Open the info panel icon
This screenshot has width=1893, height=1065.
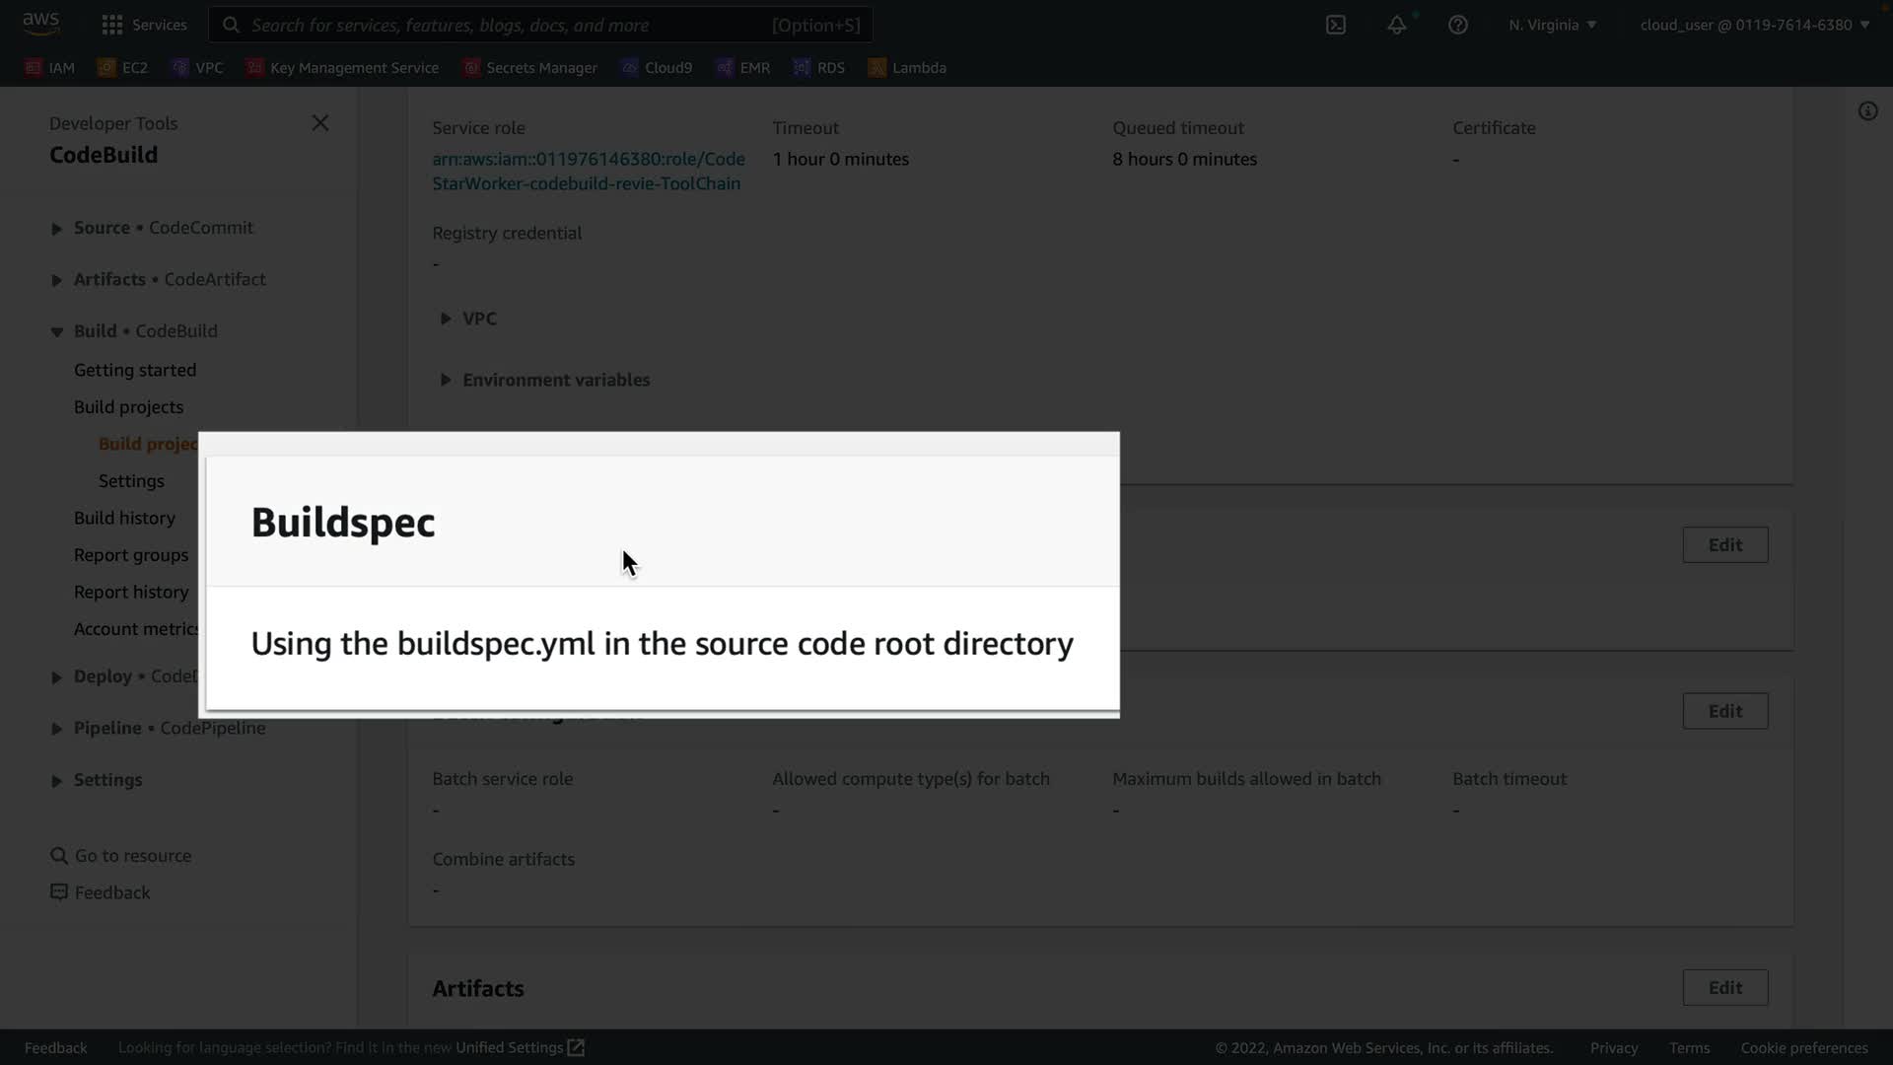point(1867,111)
